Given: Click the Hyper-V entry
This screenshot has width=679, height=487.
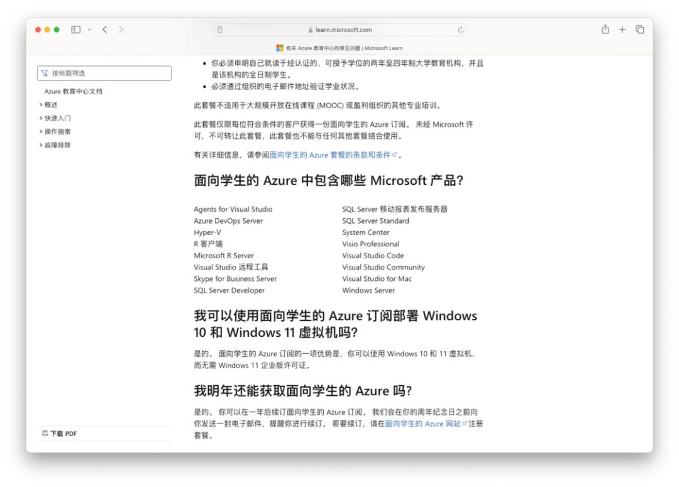Looking at the screenshot, I should pos(207,233).
